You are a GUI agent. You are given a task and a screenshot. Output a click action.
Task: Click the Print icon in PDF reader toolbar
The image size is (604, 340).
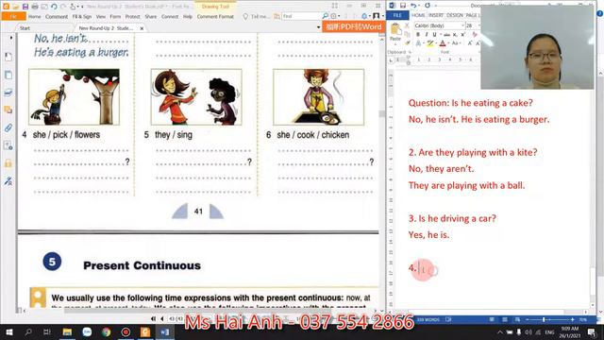35,7
